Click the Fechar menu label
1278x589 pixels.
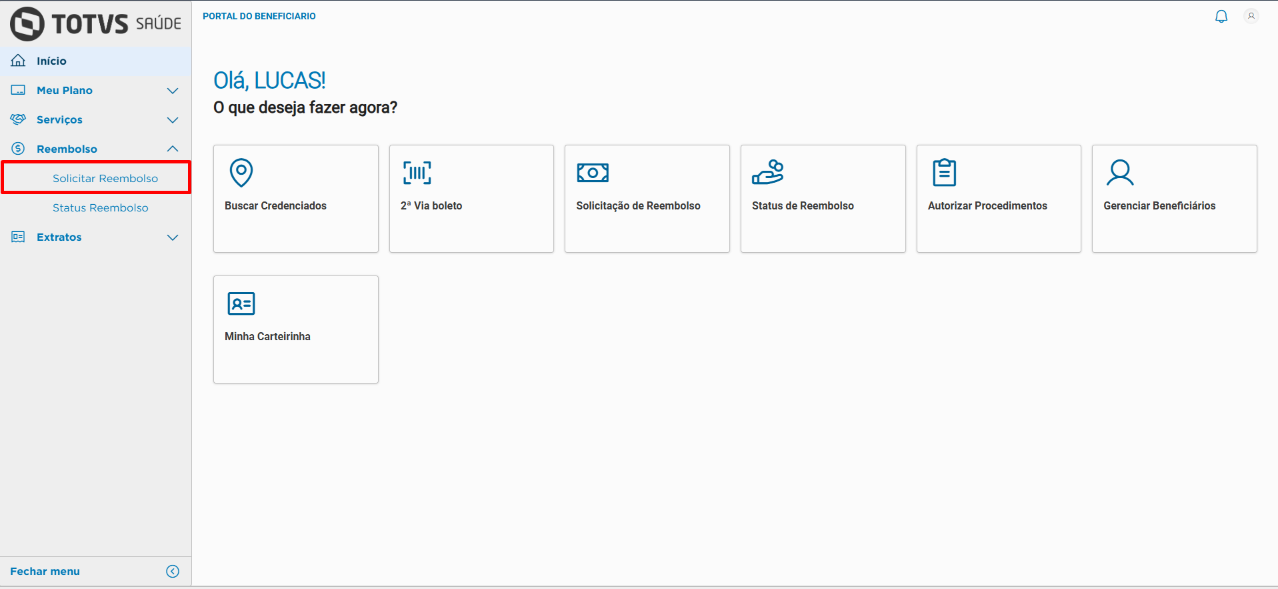click(x=45, y=571)
